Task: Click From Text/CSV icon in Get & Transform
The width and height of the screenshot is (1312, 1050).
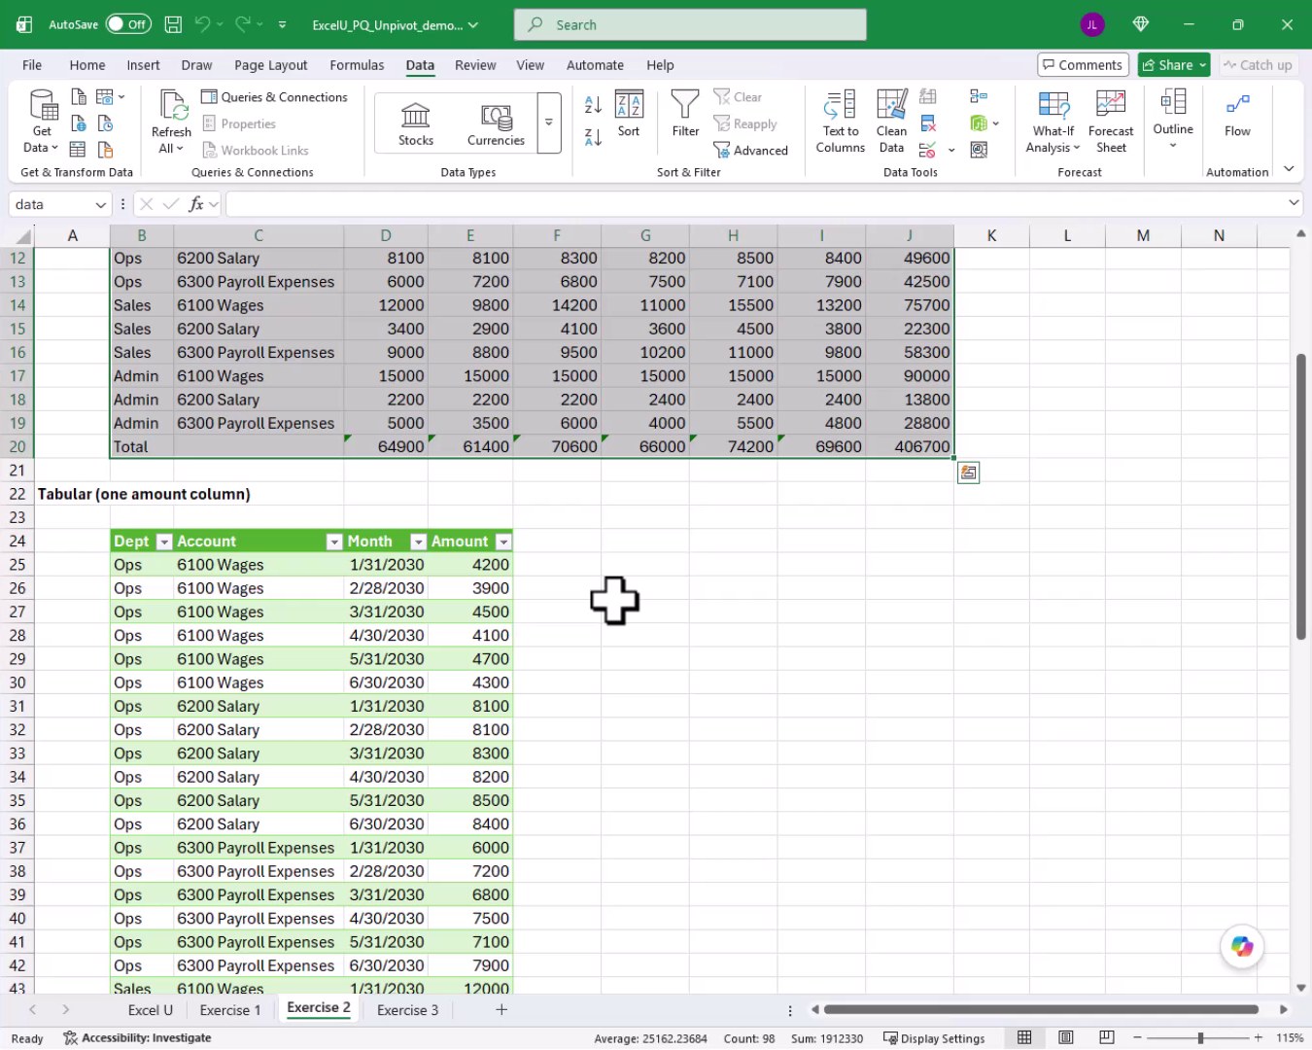Action: tap(79, 97)
